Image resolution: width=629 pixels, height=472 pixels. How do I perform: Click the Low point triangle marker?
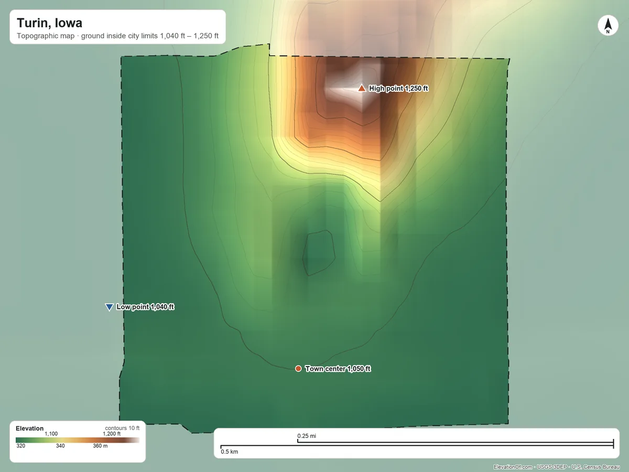click(109, 307)
